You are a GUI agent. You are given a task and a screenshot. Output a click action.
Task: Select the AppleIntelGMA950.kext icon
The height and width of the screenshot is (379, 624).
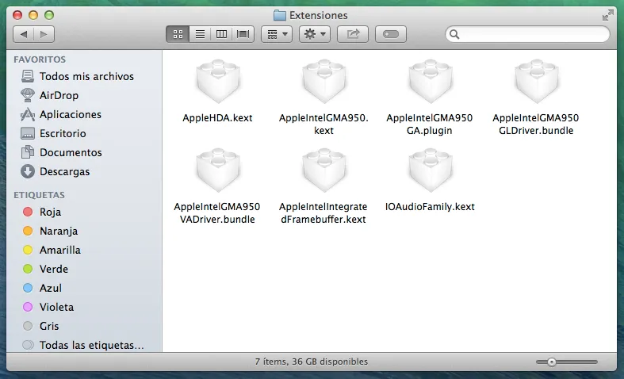click(x=324, y=82)
